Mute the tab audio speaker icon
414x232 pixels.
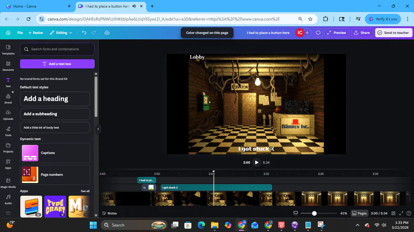pos(134,6)
